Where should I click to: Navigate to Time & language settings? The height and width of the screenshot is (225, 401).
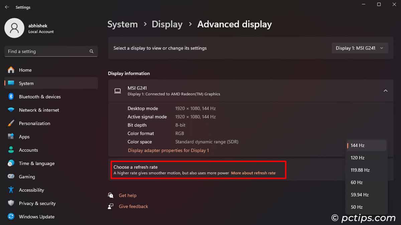(x=36, y=163)
